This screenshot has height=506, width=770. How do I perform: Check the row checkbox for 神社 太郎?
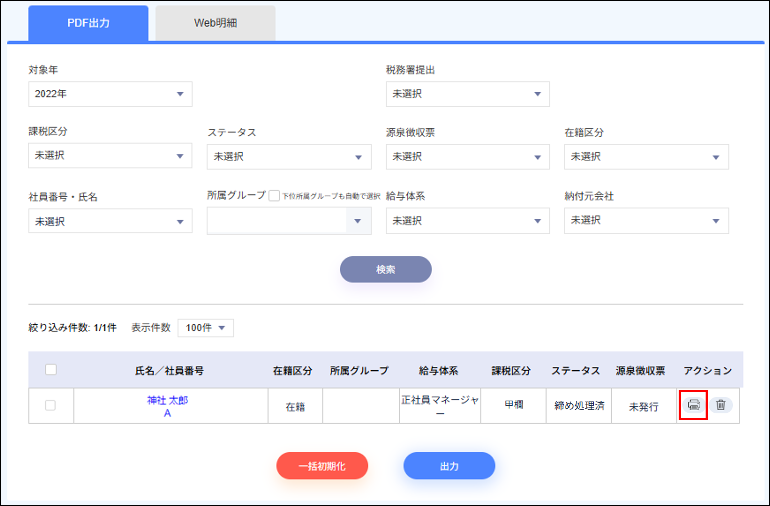coord(51,405)
